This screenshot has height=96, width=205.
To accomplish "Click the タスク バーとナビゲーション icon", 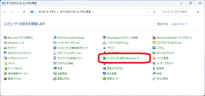I will point(55,53).
